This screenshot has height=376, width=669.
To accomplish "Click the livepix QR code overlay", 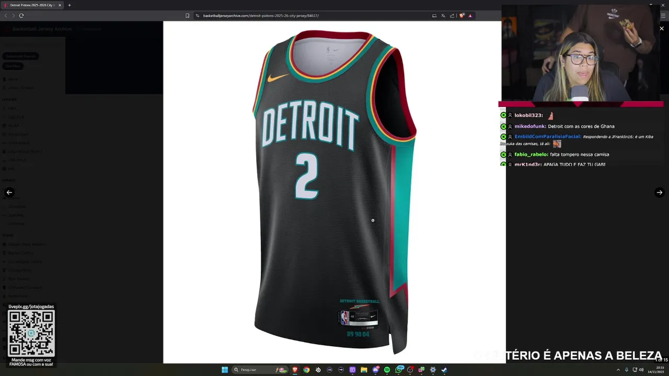I will click(31, 333).
